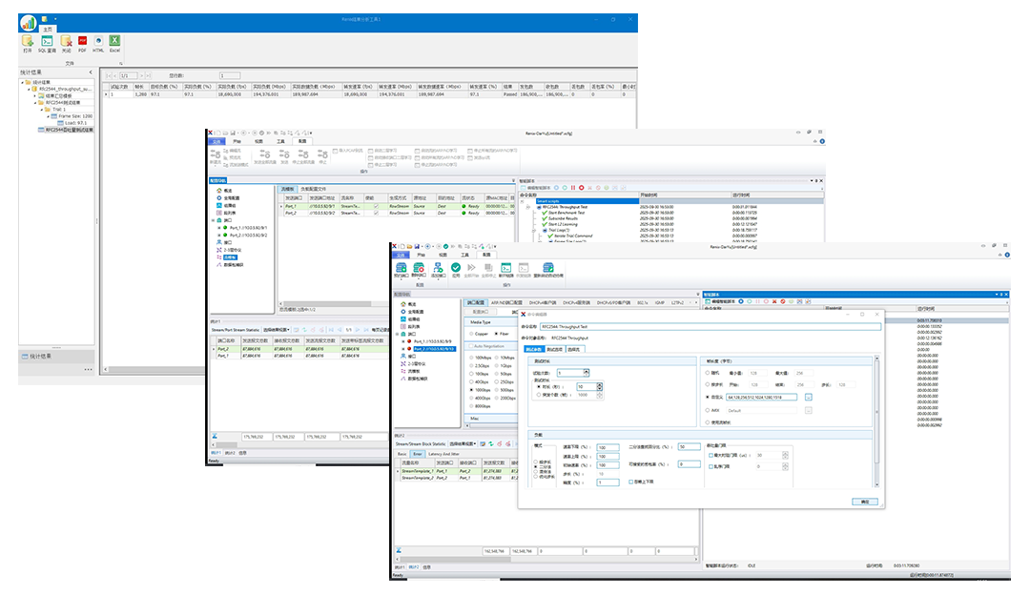Click the Excel export icon
1030x595 pixels.
click(114, 43)
